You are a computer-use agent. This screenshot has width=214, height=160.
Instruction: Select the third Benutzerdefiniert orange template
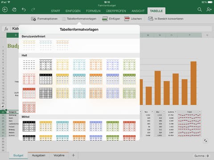[x=62, y=45]
